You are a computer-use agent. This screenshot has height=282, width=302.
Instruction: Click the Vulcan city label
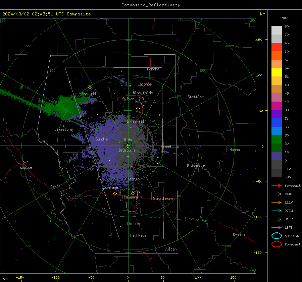click(x=170, y=249)
